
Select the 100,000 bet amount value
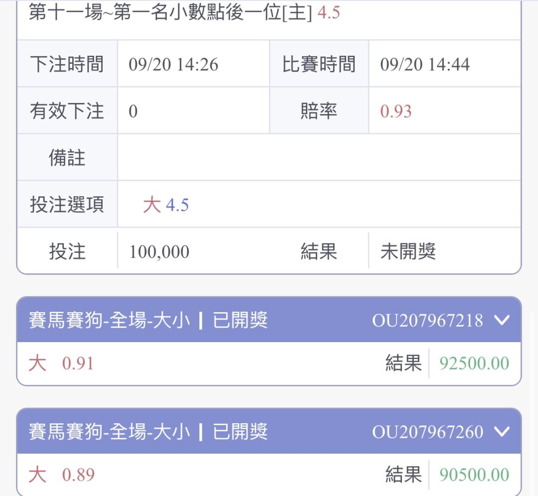click(x=159, y=252)
